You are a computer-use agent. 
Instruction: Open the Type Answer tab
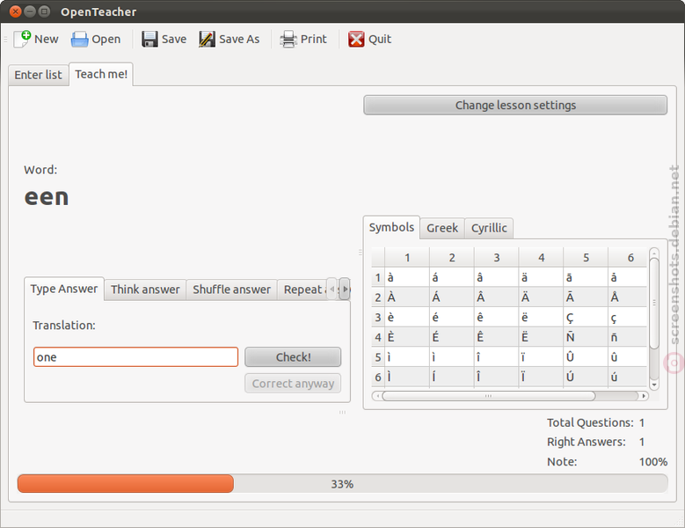(x=64, y=289)
